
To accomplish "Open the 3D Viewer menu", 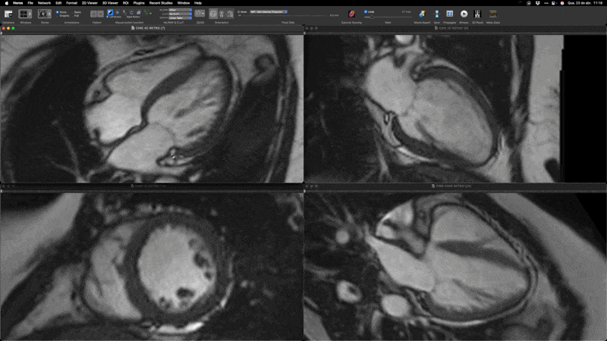I will (x=110, y=3).
